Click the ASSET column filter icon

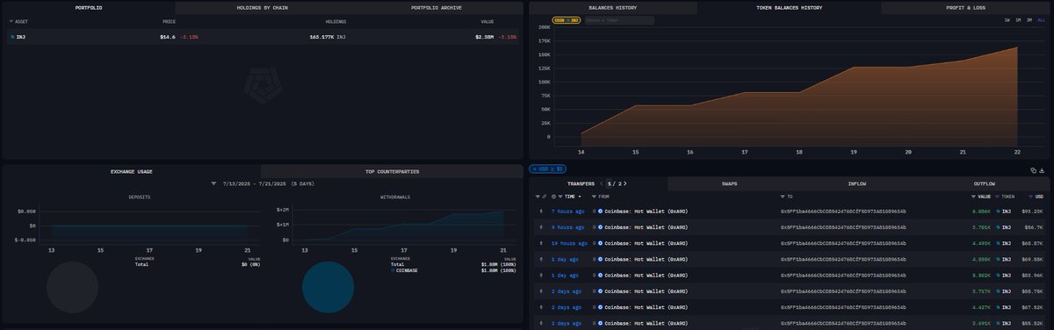tap(11, 21)
